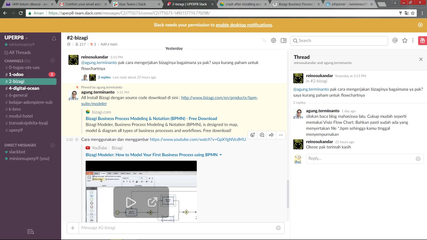The height and width of the screenshot is (240, 427).
Task: Go back in the browser
Action: pos(5,13)
